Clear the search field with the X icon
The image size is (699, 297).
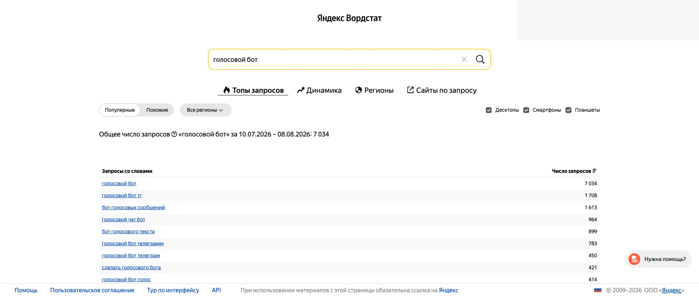[x=464, y=59]
